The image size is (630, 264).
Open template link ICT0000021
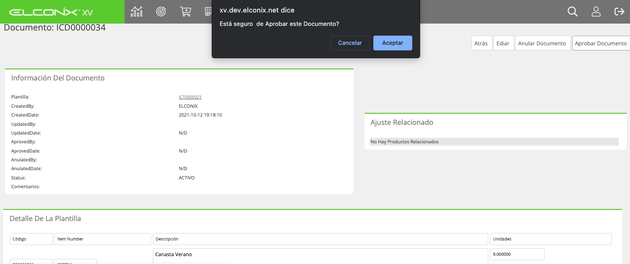[190, 97]
